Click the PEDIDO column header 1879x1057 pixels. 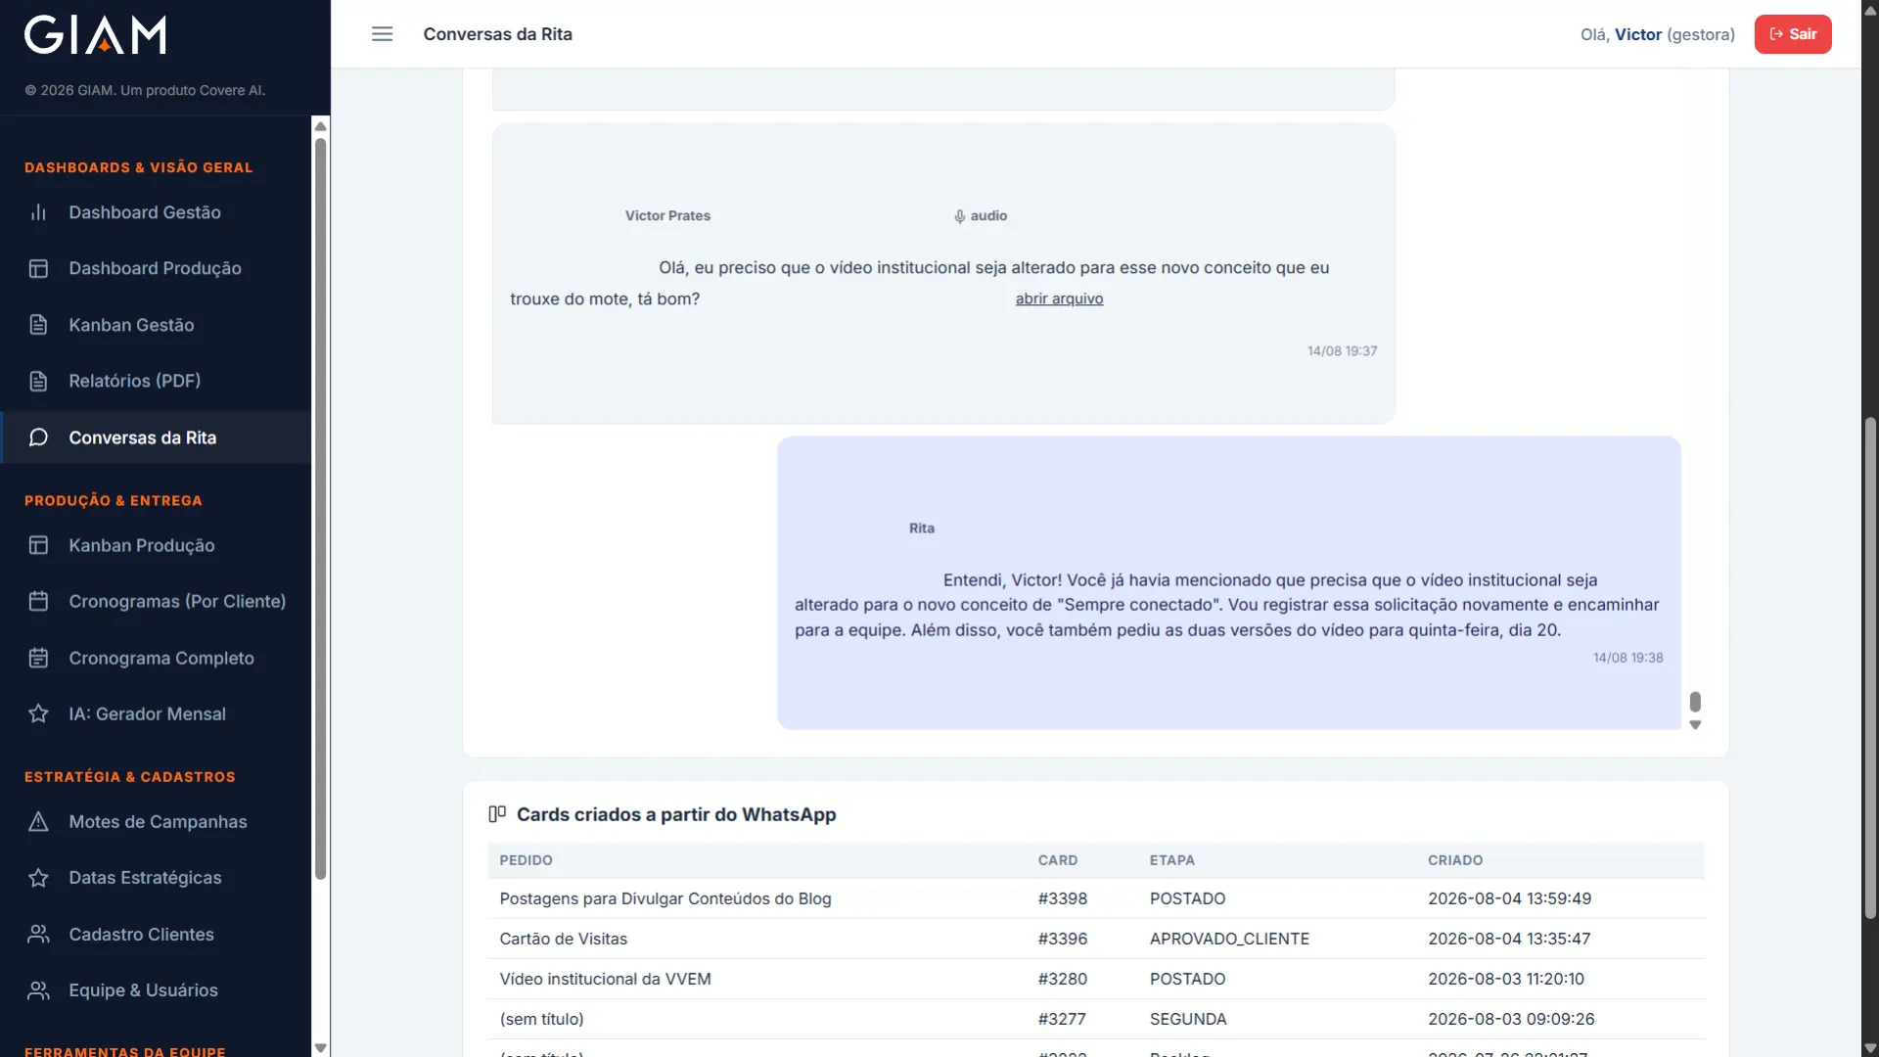526,860
